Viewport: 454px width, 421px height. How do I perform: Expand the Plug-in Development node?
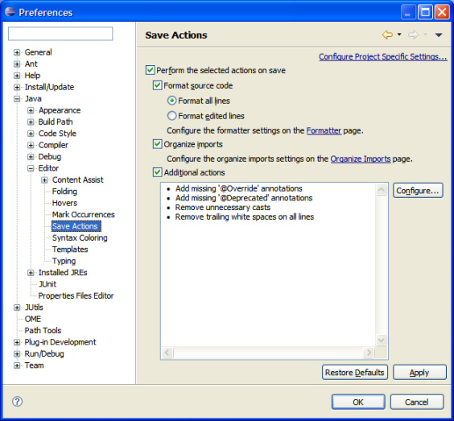17,342
